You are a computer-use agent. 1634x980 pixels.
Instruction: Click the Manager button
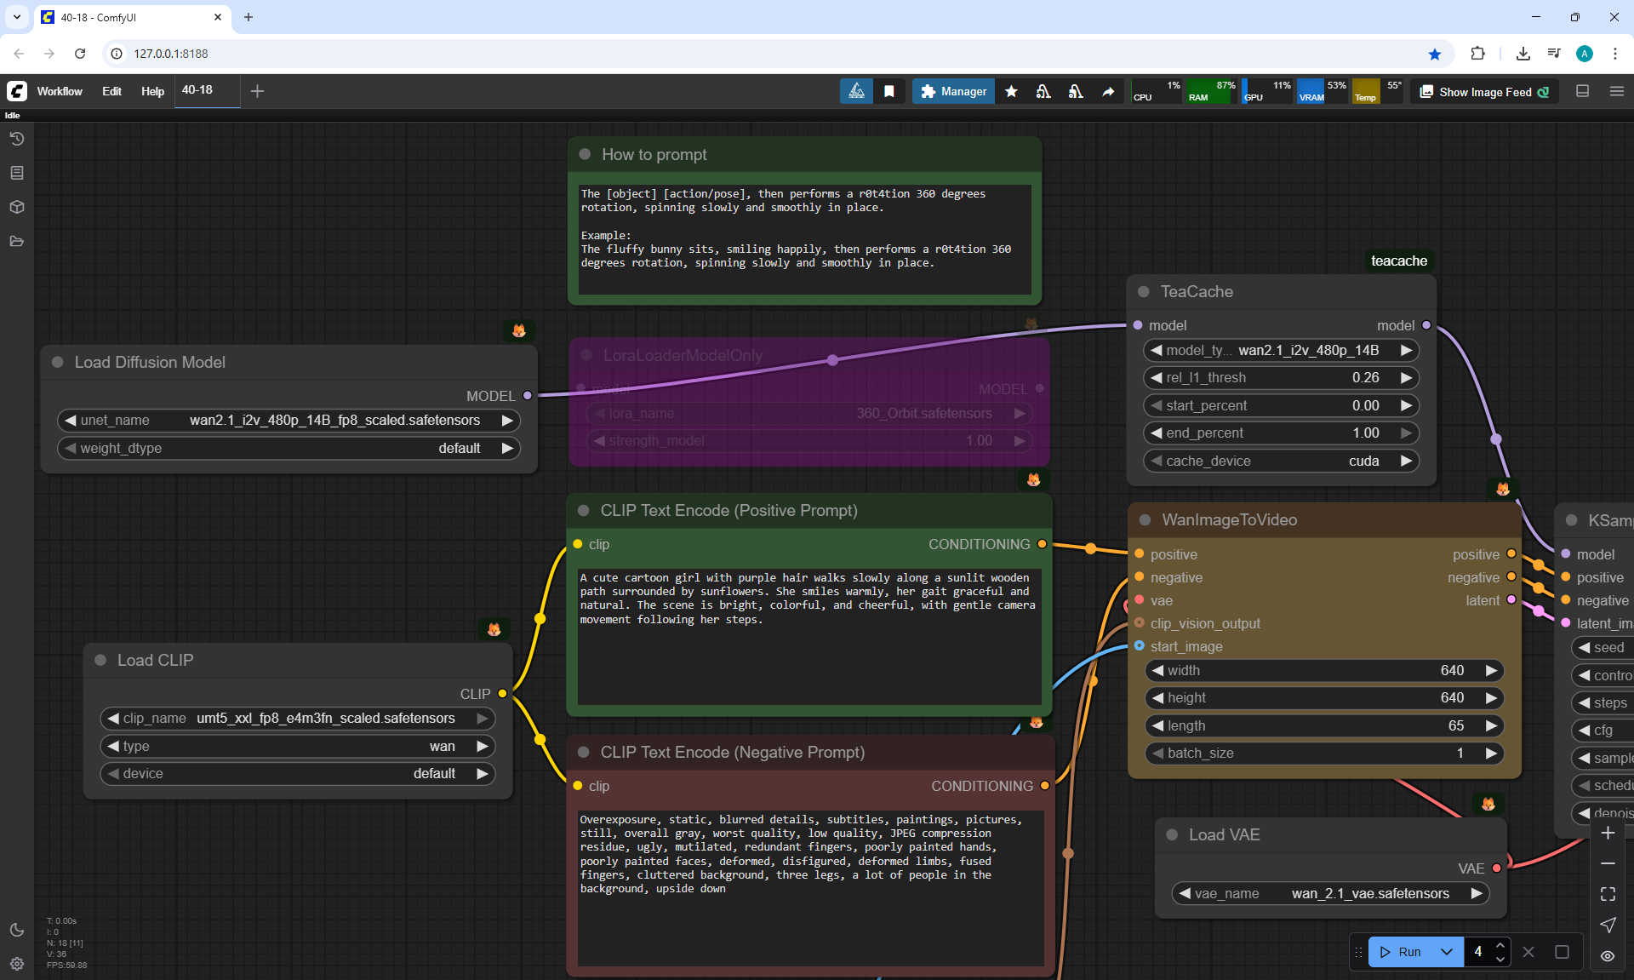[953, 91]
